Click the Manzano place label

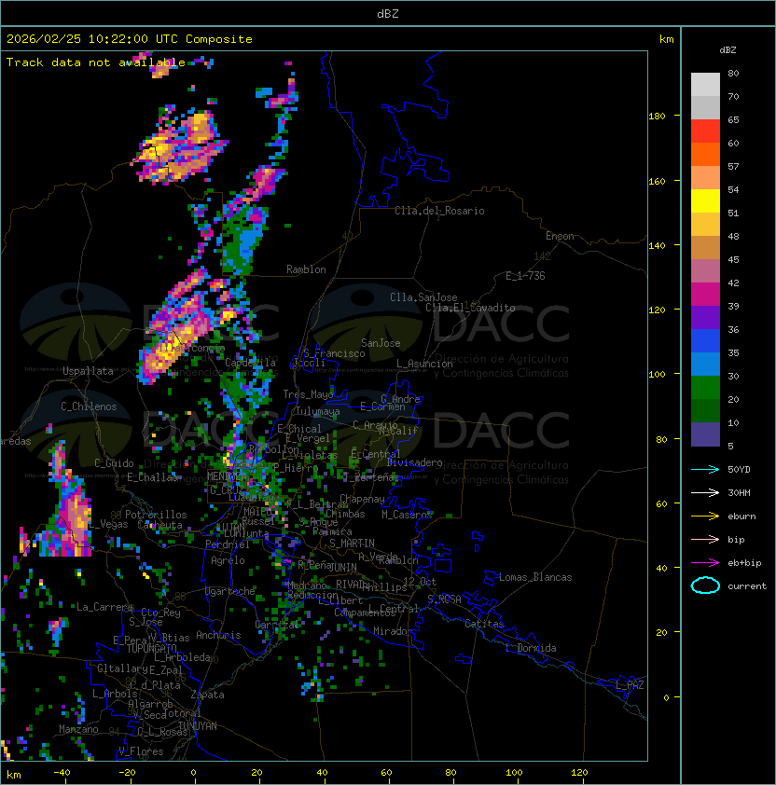point(78,729)
